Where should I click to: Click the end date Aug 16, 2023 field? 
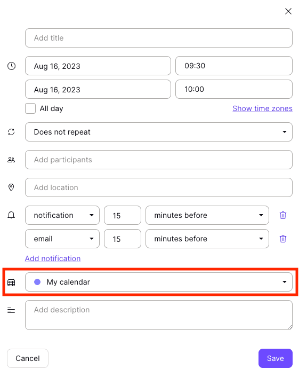(98, 89)
